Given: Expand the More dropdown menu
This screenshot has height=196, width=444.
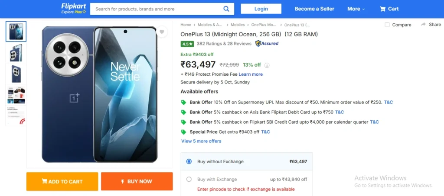Looking at the screenshot, I should point(356,9).
